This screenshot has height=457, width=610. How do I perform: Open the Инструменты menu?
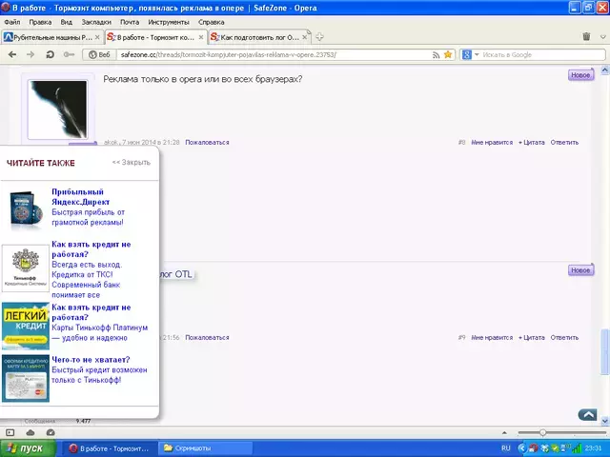click(169, 22)
